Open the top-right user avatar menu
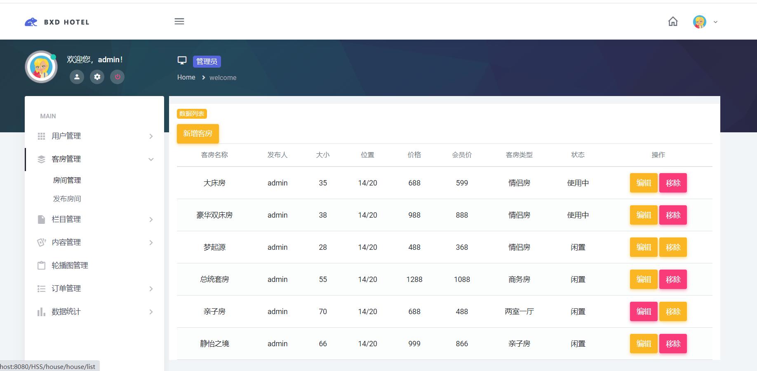The height and width of the screenshot is (371, 757). click(x=700, y=22)
